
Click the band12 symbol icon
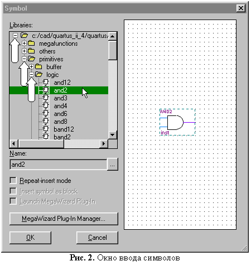46,129
